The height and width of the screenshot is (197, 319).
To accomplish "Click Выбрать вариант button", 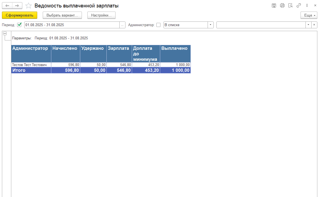I will (x=62, y=15).
